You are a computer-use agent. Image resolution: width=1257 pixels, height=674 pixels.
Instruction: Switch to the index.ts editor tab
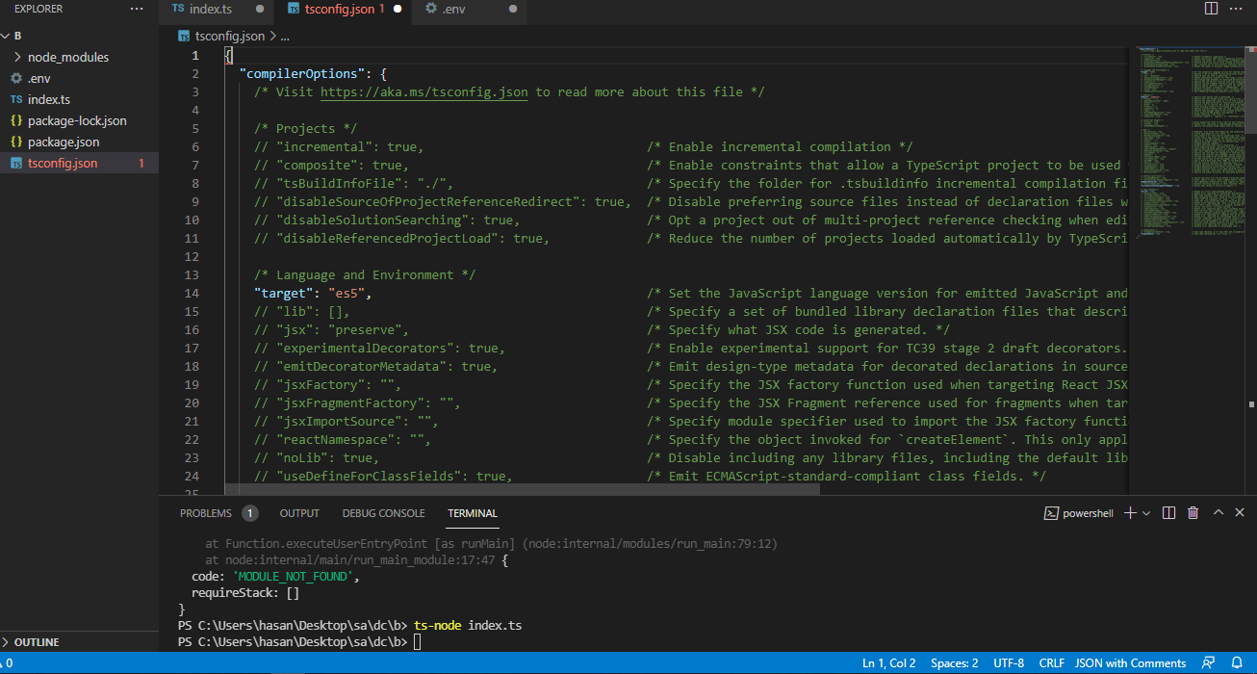coord(210,9)
